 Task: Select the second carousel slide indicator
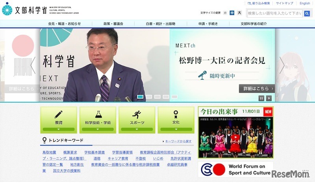tap(149, 97)
